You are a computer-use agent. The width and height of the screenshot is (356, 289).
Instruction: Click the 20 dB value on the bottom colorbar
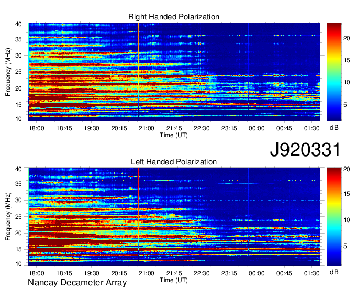click(x=347, y=169)
